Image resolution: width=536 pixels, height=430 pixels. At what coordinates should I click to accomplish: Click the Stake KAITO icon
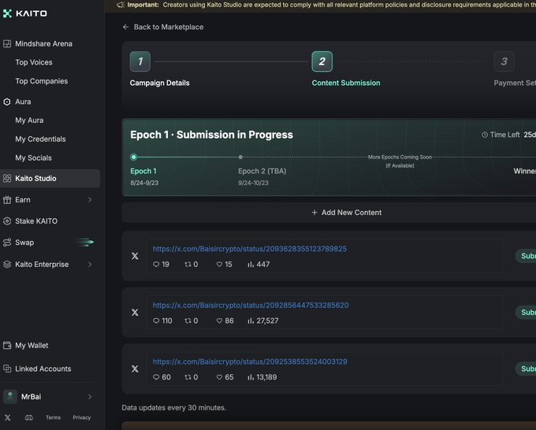pos(7,221)
